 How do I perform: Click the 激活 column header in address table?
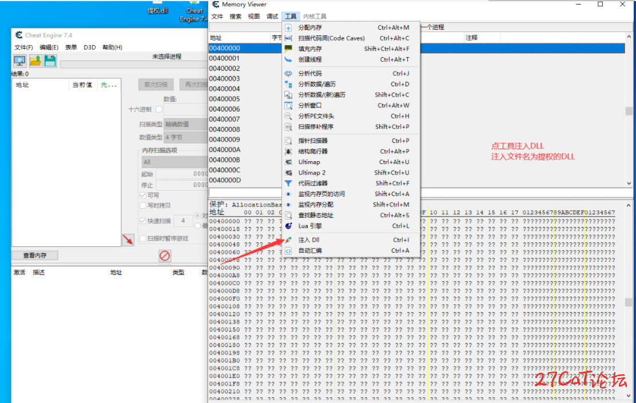click(19, 273)
